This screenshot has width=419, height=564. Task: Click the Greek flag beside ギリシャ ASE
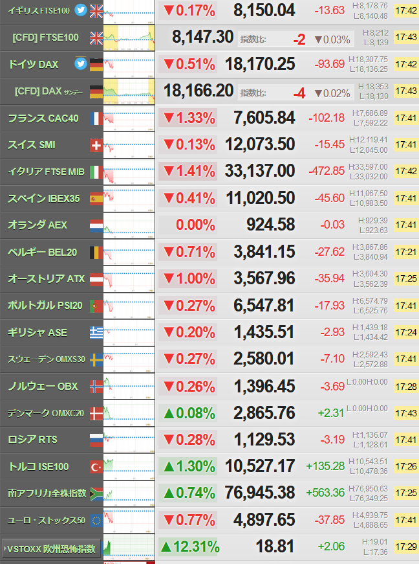[x=96, y=333]
